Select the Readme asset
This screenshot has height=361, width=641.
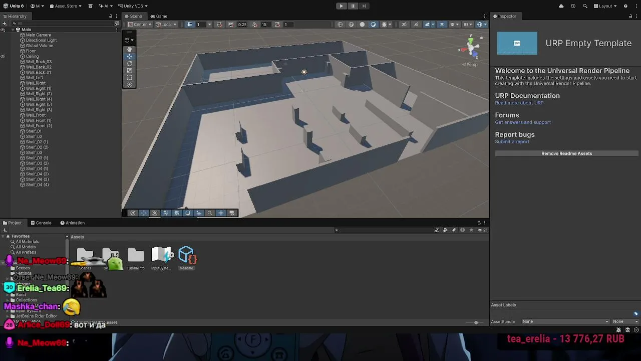pyautogui.click(x=187, y=258)
